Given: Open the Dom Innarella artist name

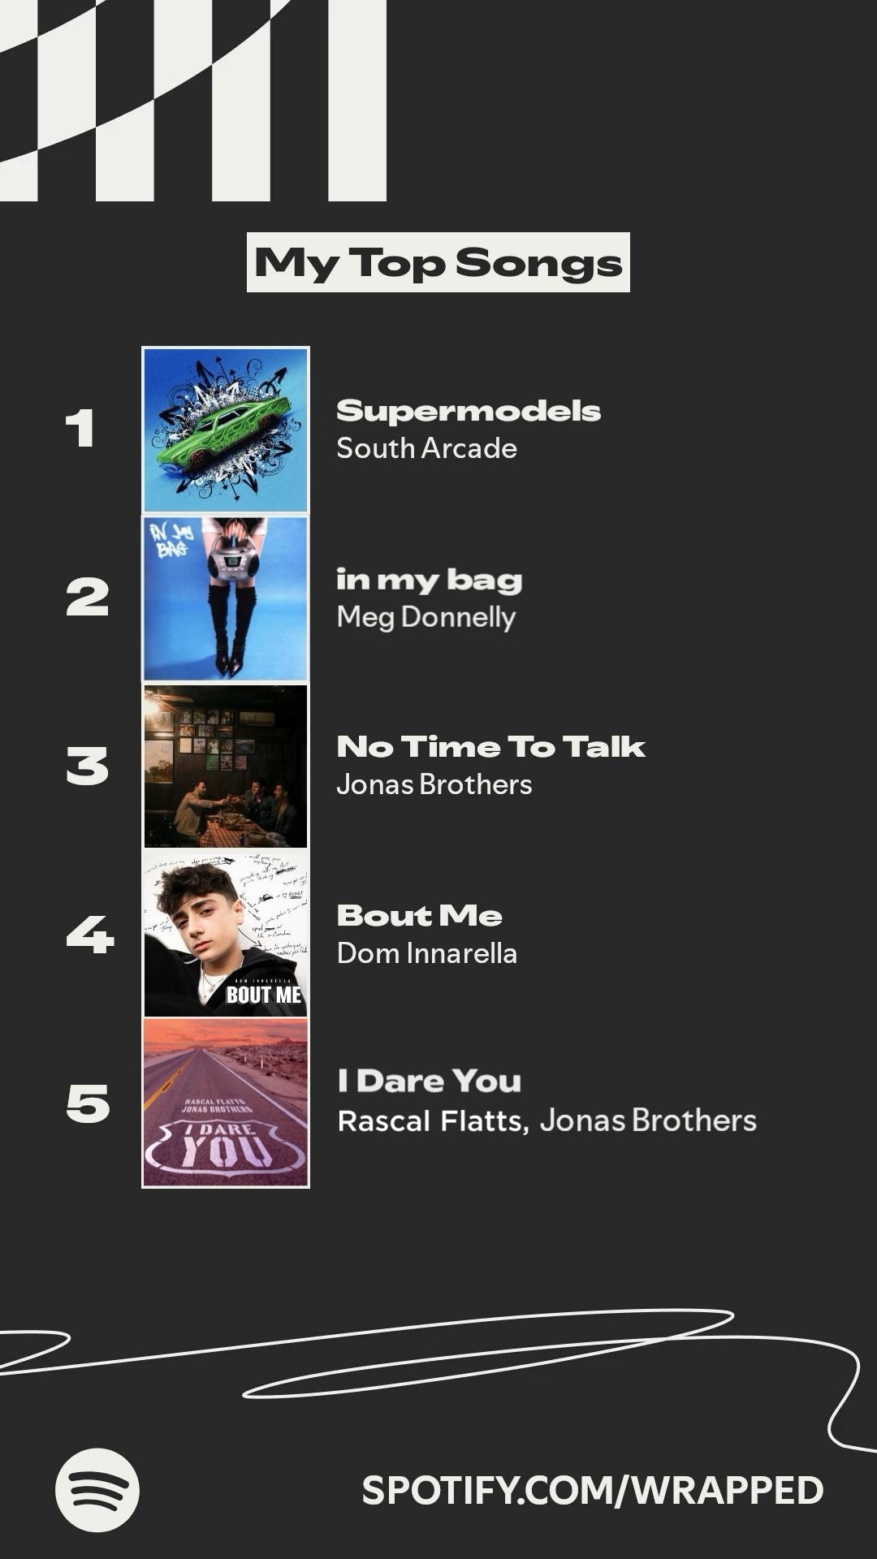Looking at the screenshot, I should (426, 953).
